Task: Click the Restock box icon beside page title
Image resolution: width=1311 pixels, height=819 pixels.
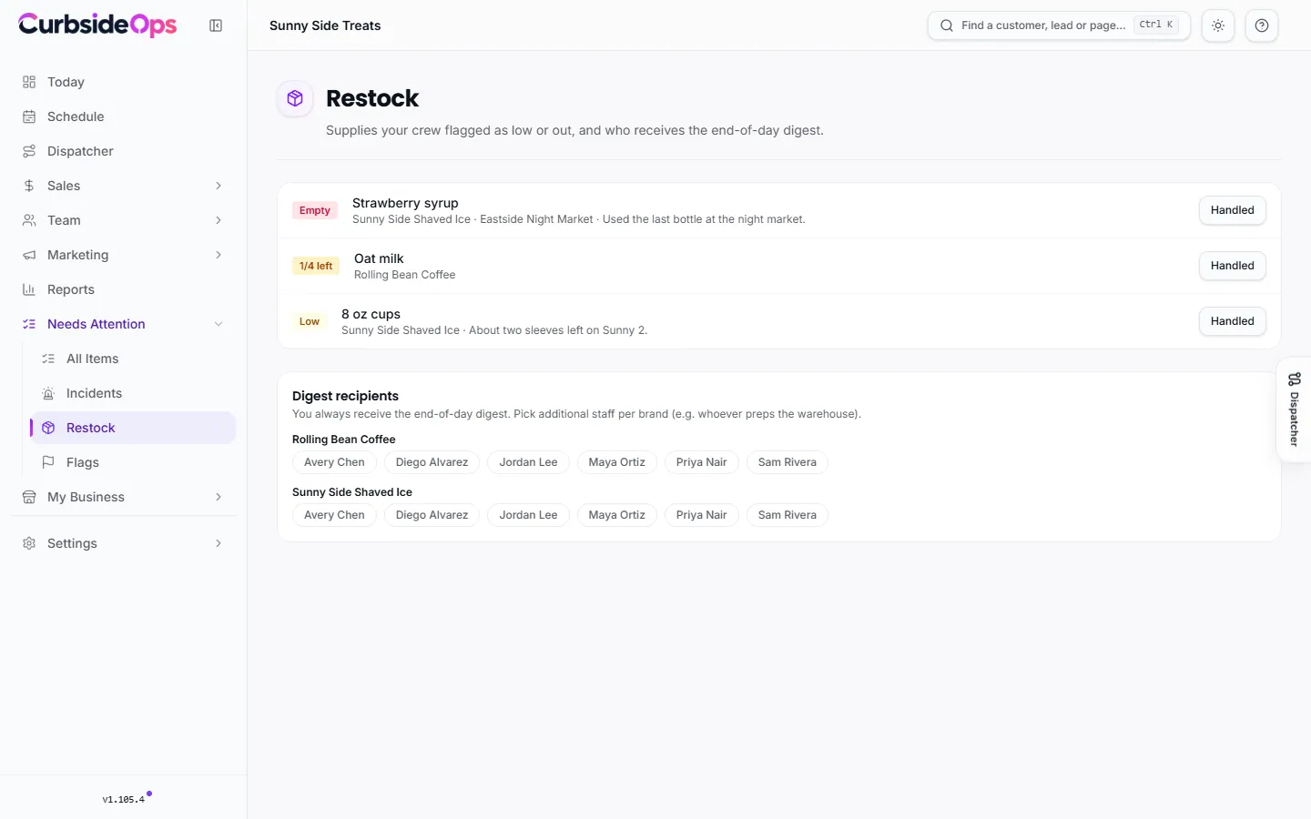Action: pyautogui.click(x=295, y=98)
